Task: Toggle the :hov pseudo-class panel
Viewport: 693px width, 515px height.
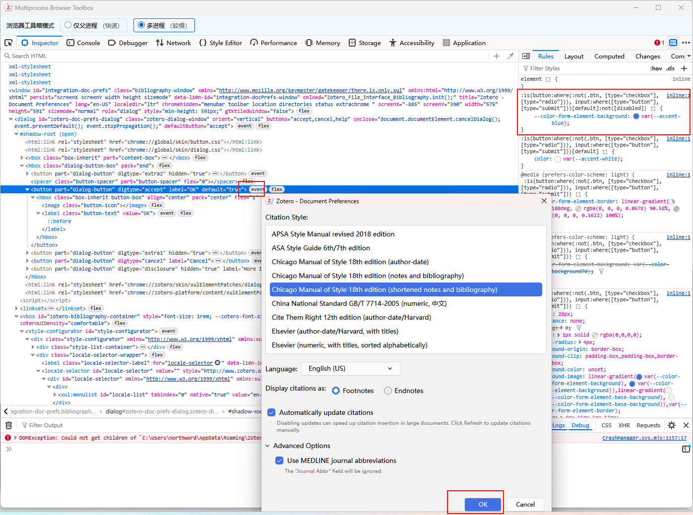Action: click(656, 68)
